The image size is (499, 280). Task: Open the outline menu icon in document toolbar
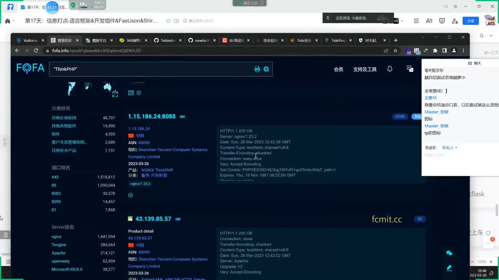point(416,20)
